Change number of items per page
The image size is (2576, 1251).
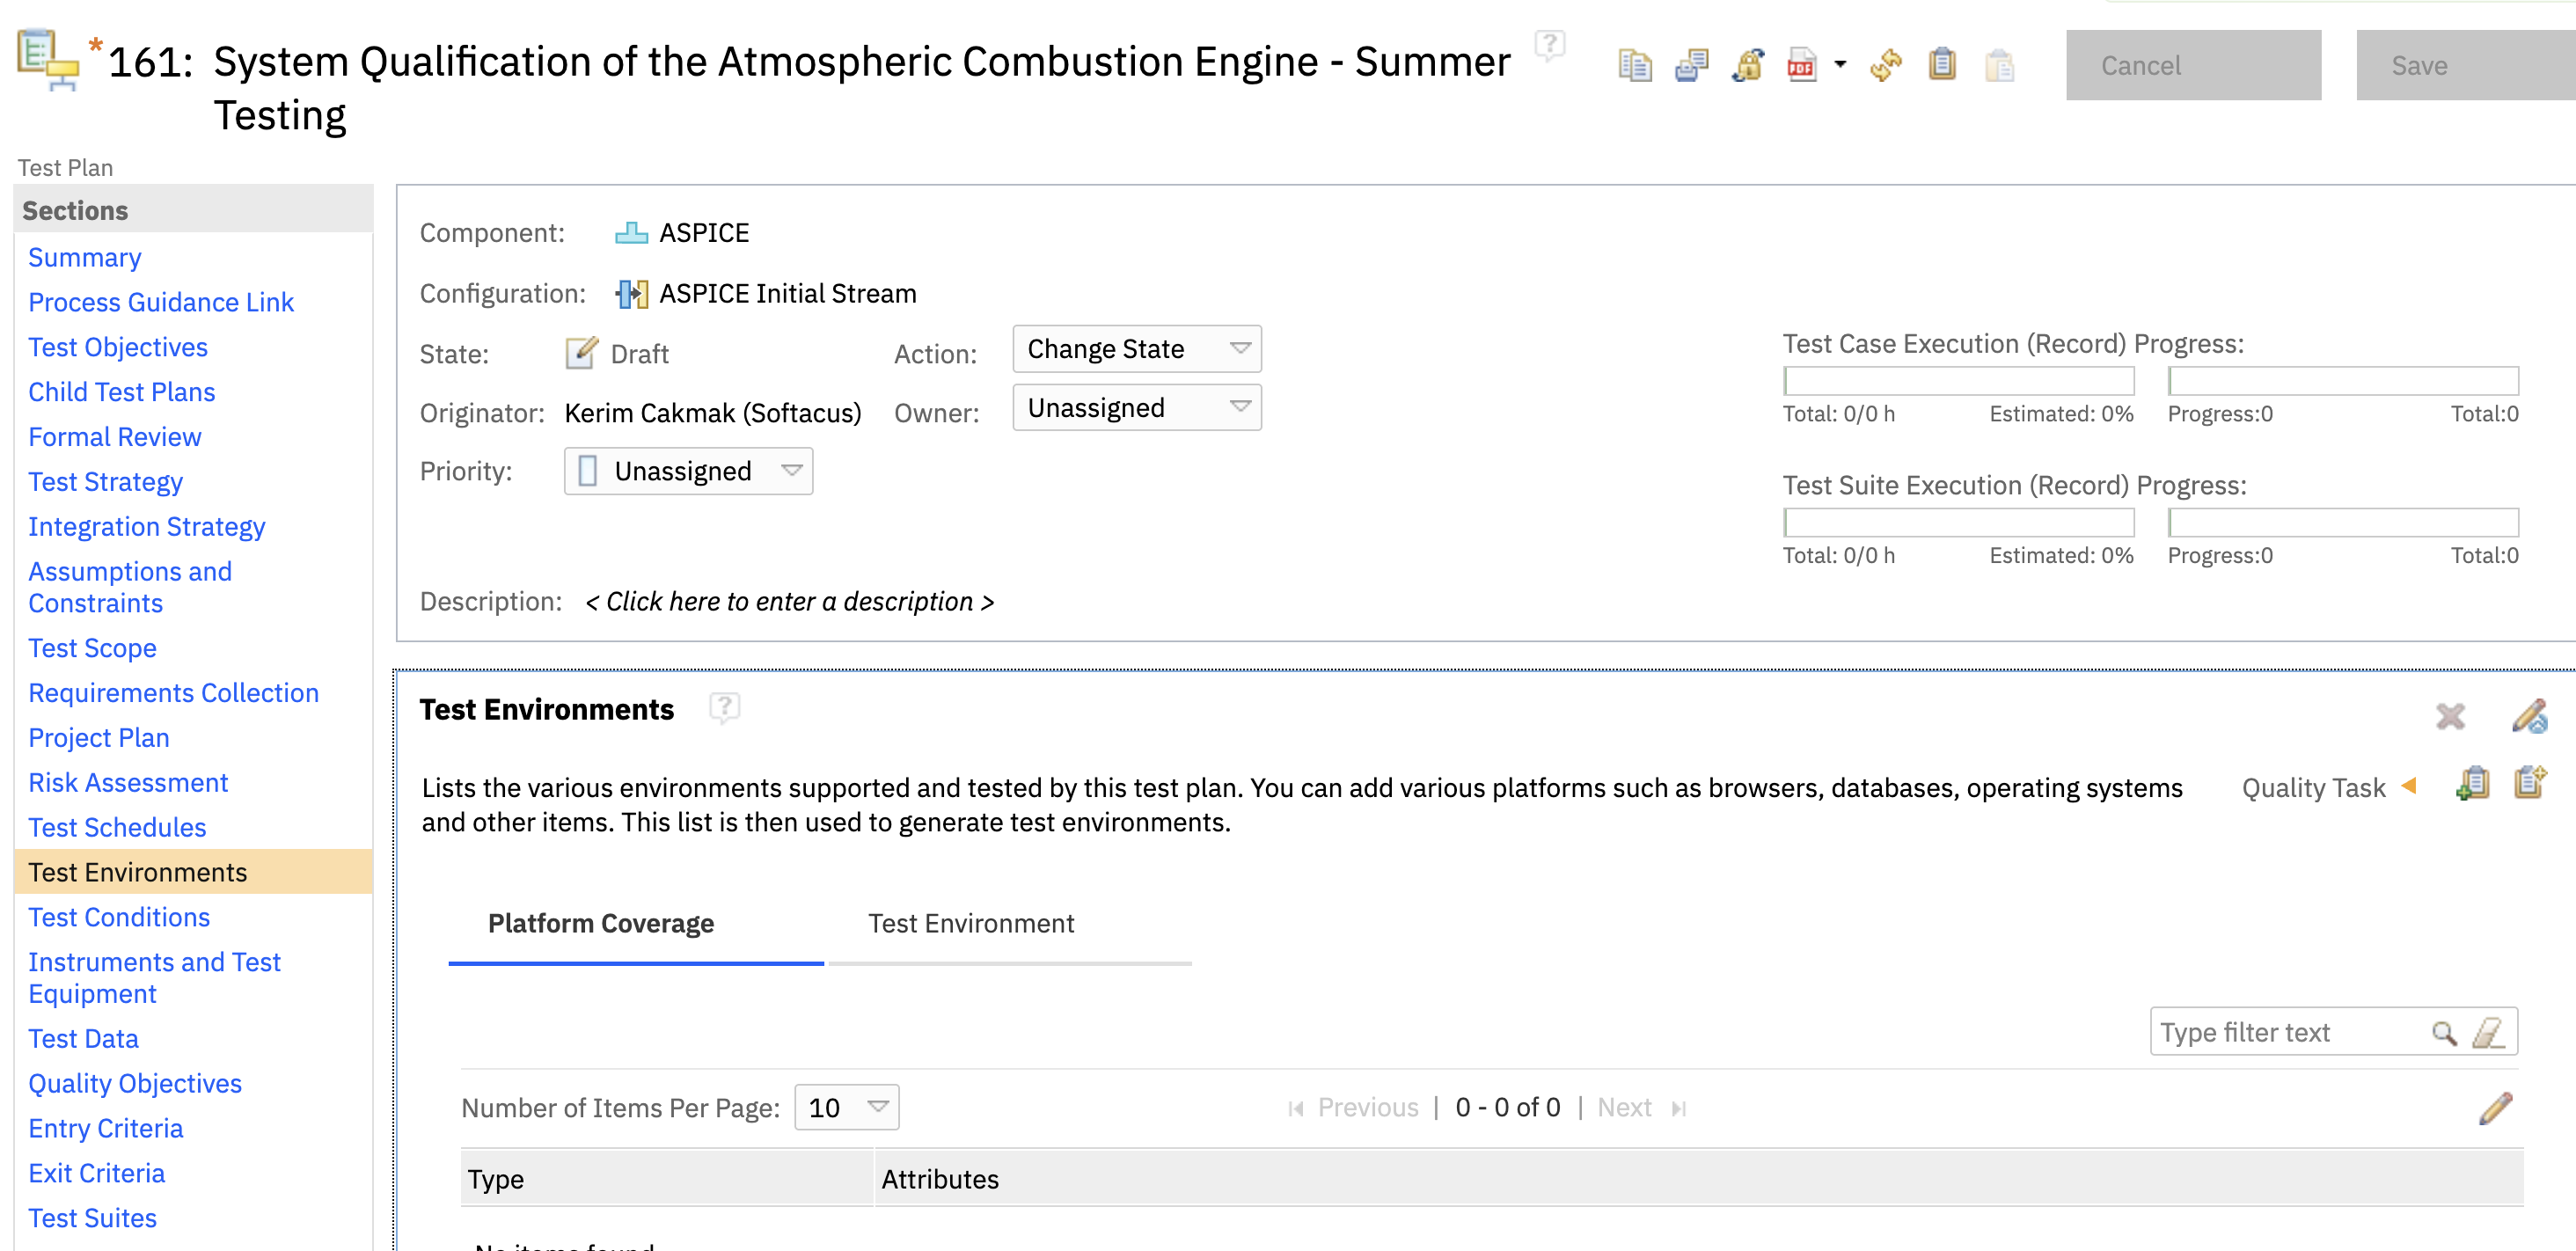point(845,1107)
